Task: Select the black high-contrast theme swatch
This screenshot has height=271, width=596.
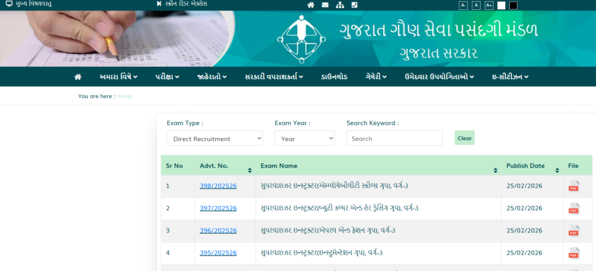Action: coord(513,5)
